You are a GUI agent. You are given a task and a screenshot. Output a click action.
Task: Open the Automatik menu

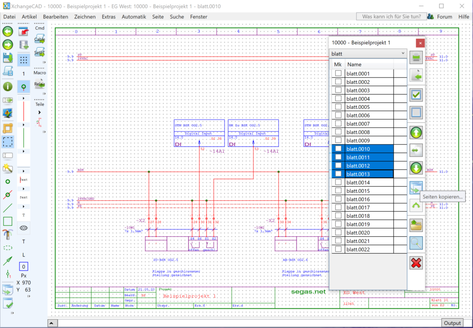tap(133, 17)
